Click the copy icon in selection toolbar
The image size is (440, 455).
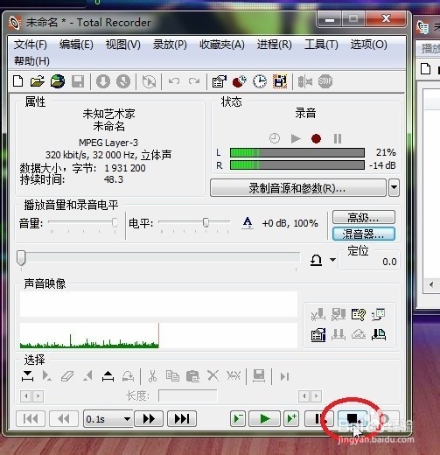tap(172, 376)
